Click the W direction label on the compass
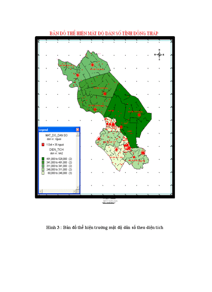This screenshot has height=292, width=212. pos(155,55)
